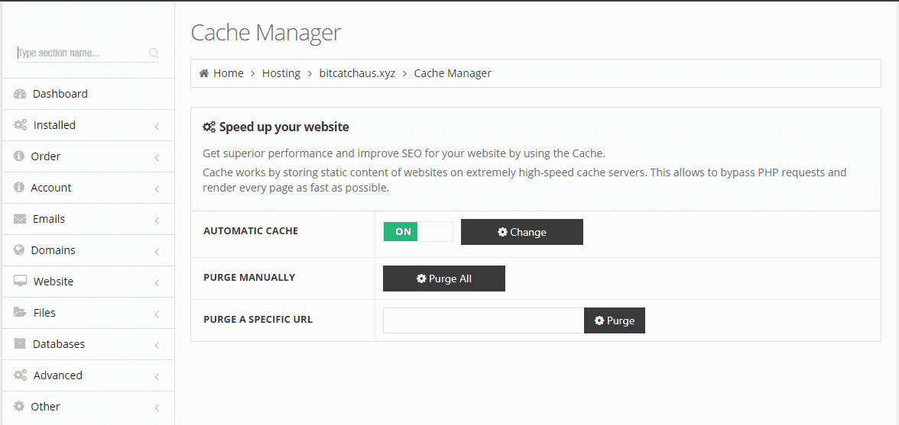This screenshot has height=425, width=899.
Task: Open the Emails sidebar section
Action: pyautogui.click(x=89, y=219)
